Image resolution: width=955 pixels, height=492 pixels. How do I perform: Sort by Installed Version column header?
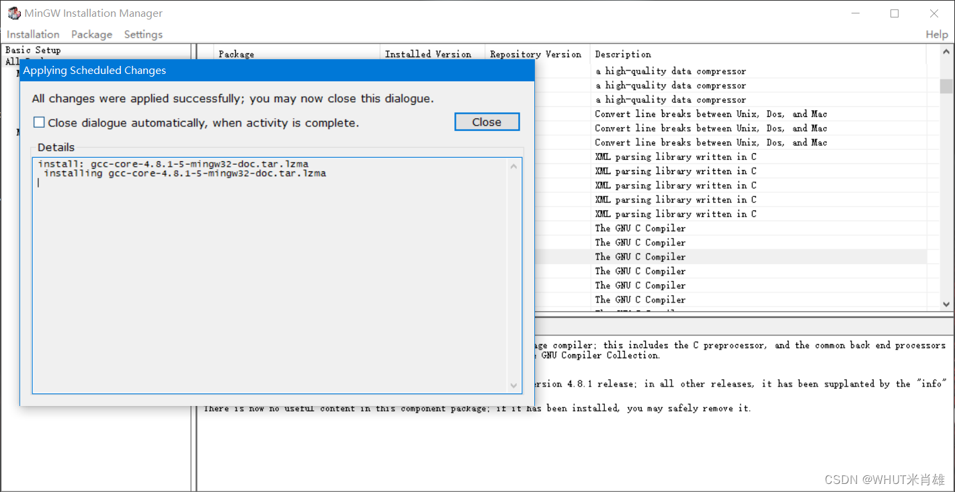click(x=432, y=54)
